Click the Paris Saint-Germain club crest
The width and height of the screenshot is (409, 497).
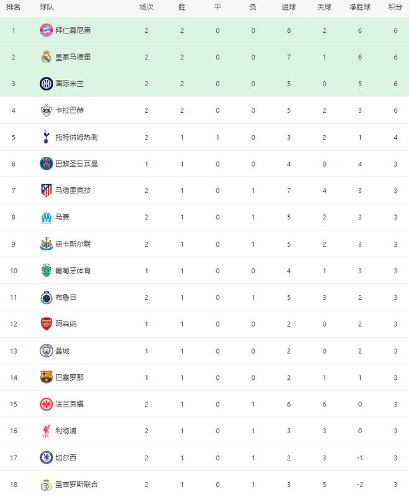tap(46, 164)
